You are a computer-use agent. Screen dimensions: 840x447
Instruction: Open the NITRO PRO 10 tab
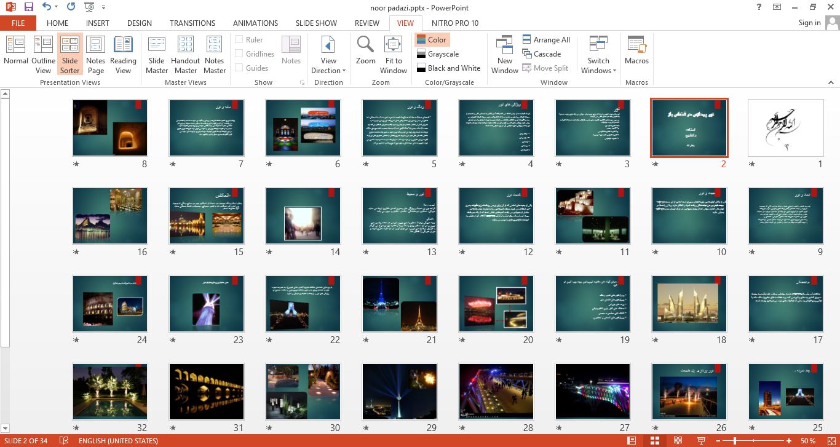coord(455,23)
